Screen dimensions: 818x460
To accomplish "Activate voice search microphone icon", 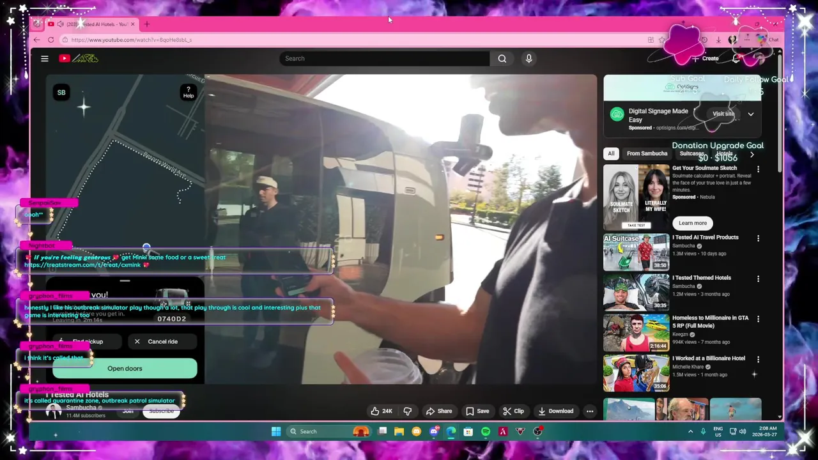I will pos(529,58).
